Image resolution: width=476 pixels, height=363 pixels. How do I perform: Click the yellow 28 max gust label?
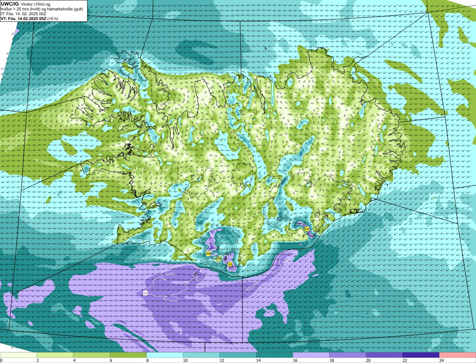(x=208, y=254)
